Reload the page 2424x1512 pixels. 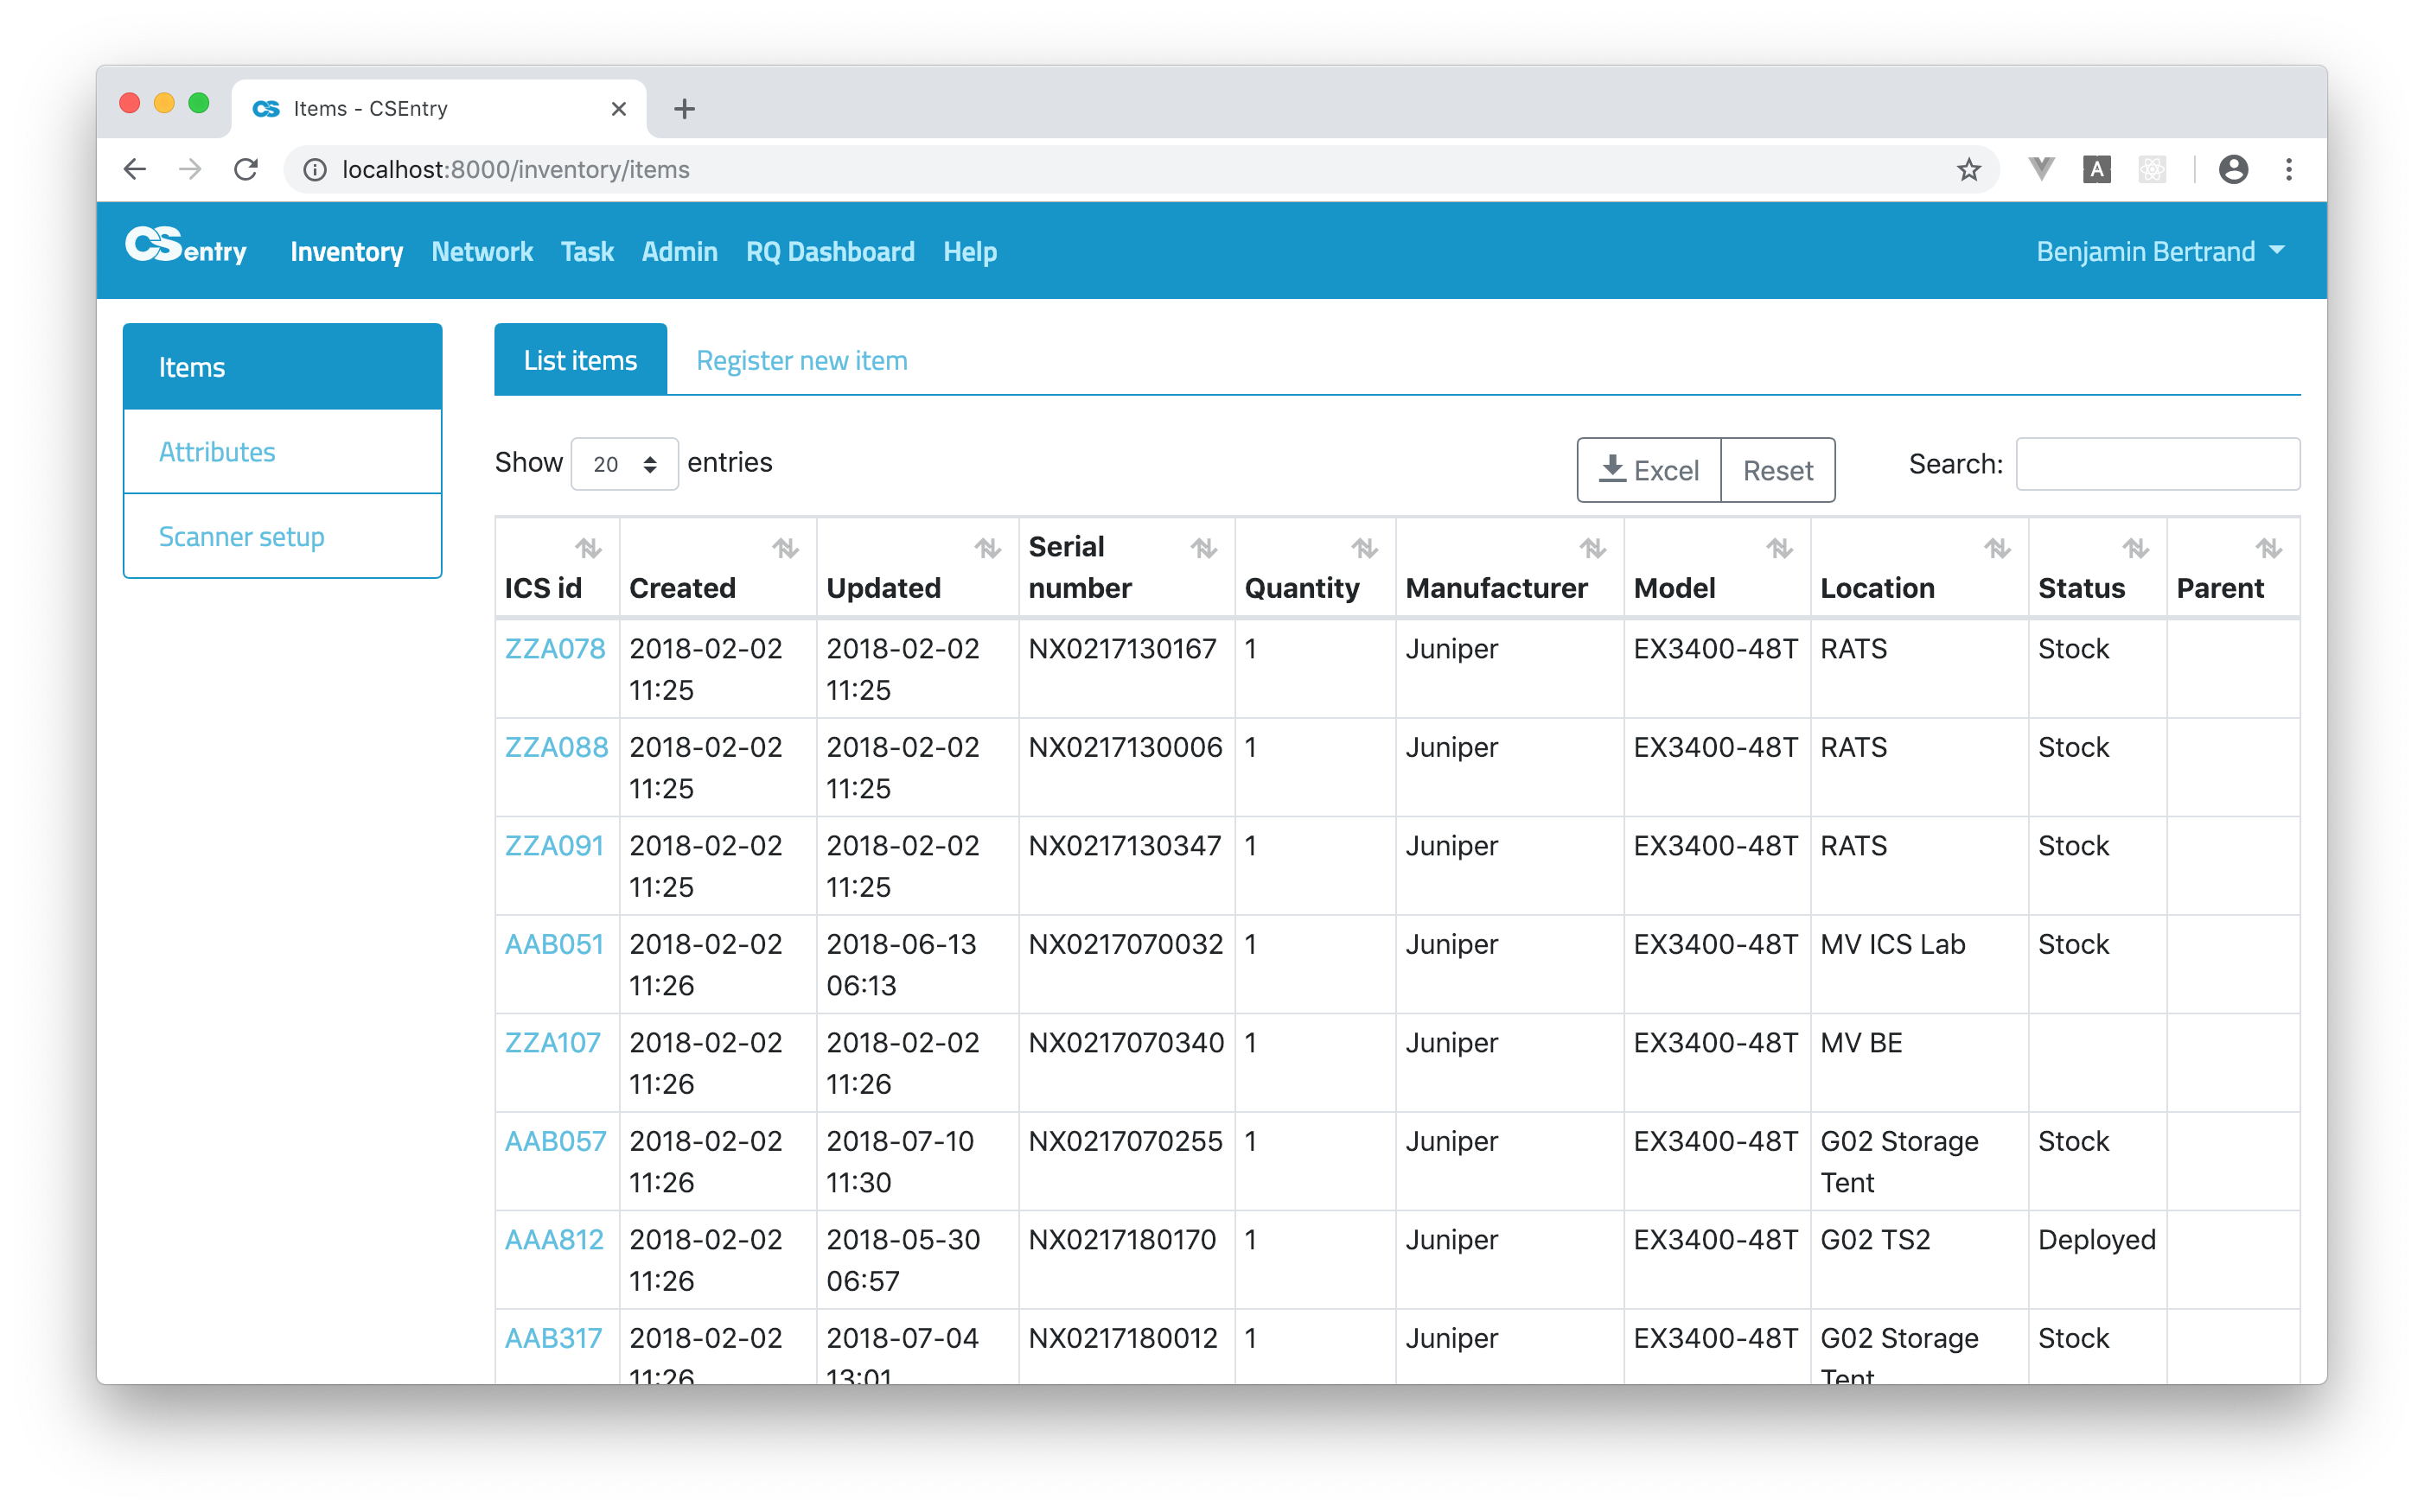tap(246, 170)
